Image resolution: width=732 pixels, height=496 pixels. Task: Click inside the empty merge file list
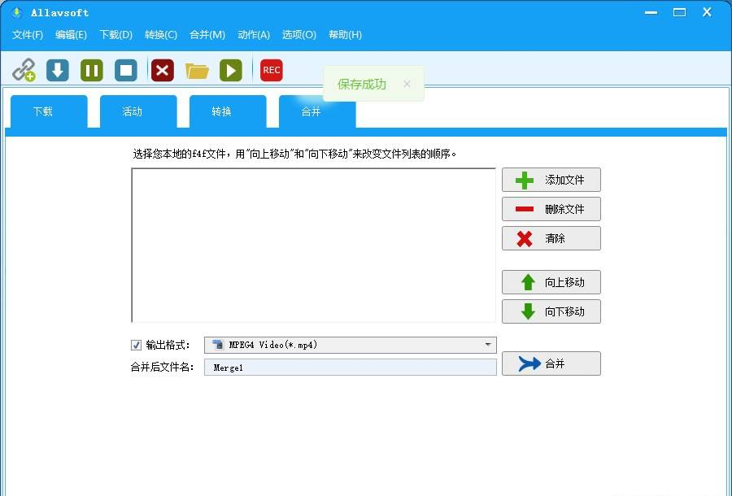click(x=313, y=245)
